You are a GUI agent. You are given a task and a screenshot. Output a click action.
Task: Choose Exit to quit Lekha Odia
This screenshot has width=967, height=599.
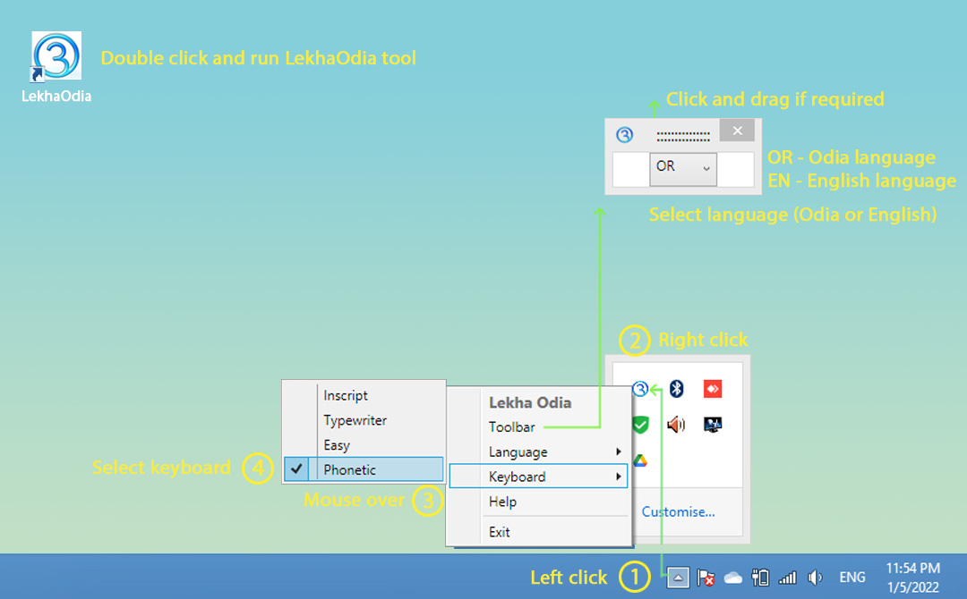pyautogui.click(x=540, y=532)
